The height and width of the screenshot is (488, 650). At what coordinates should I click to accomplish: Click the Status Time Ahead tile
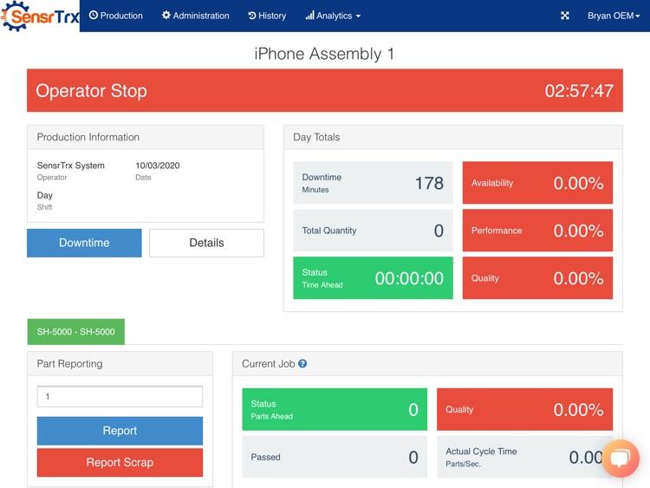[x=373, y=277]
